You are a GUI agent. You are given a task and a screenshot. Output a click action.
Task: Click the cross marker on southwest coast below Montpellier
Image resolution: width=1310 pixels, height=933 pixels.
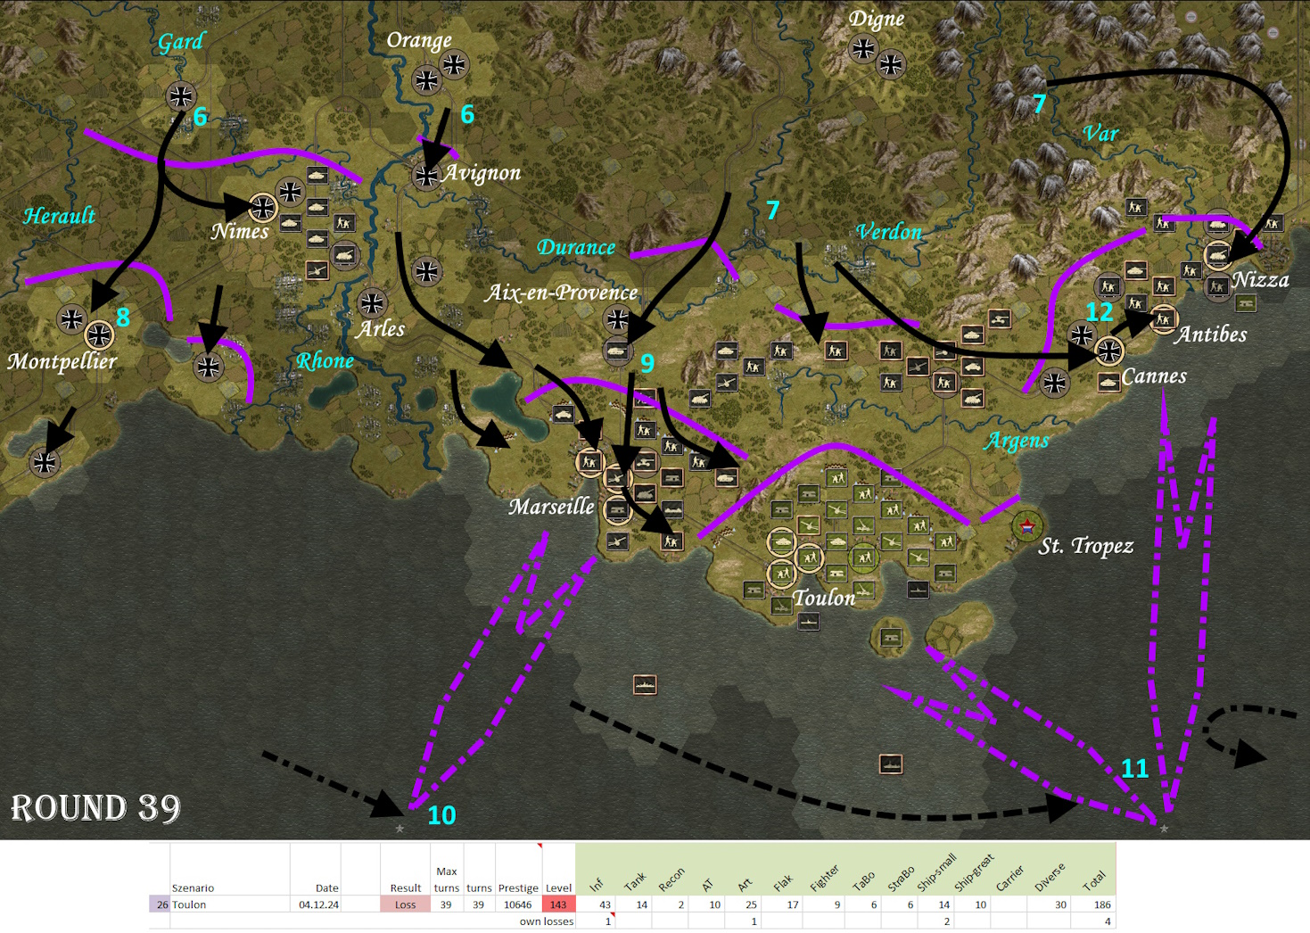45,462
